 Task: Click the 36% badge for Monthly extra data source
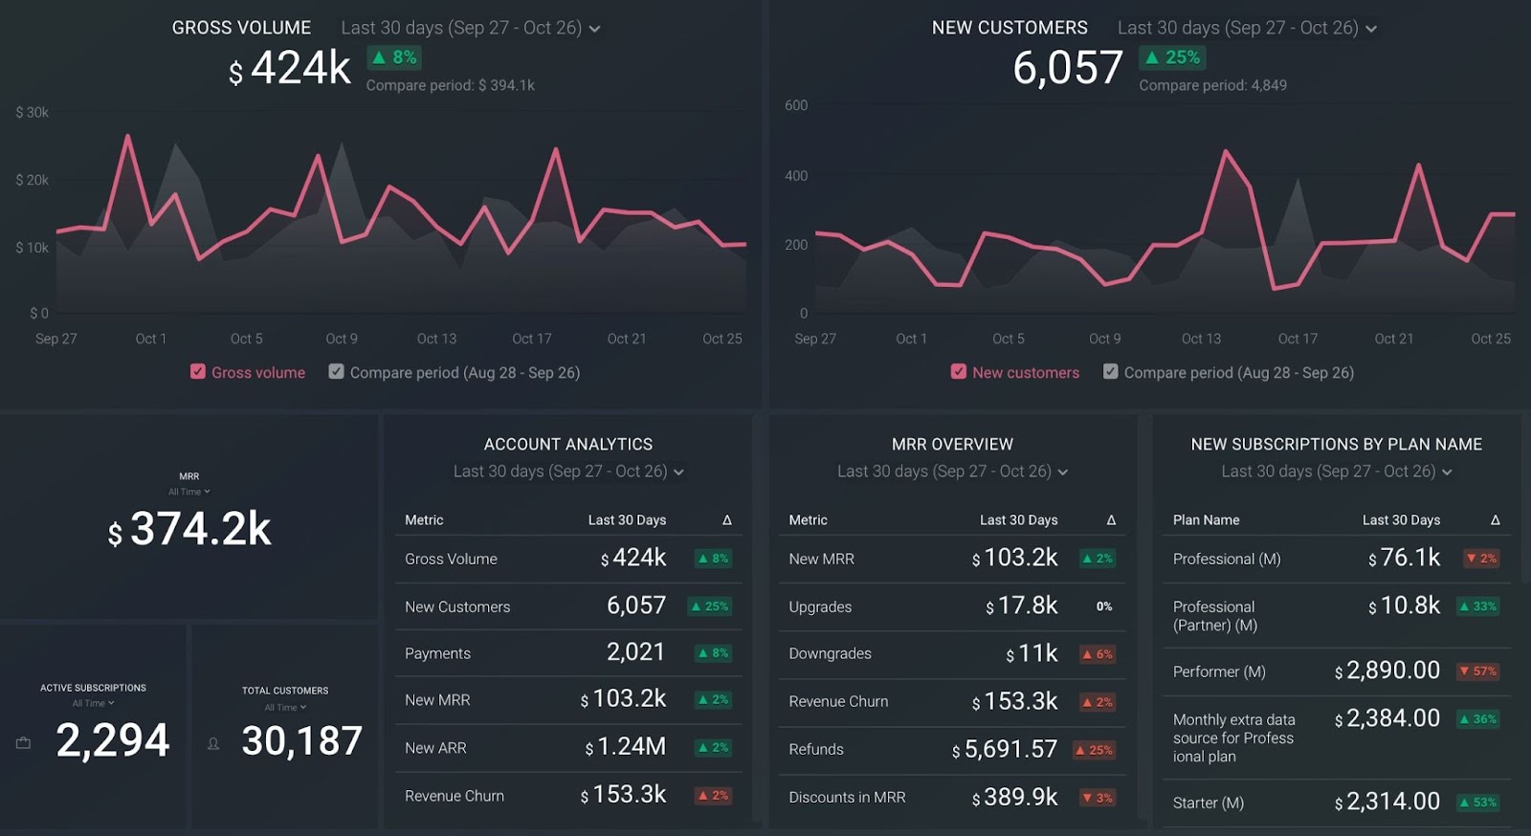[1478, 719]
